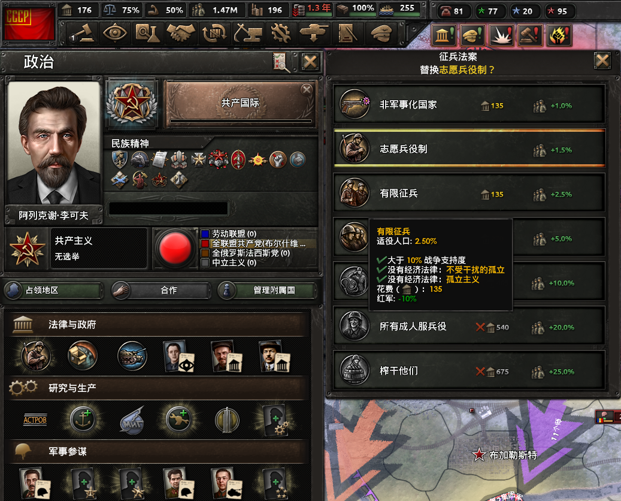621x501 pixels.
Task: Click the 合作 button
Action: [161, 290]
